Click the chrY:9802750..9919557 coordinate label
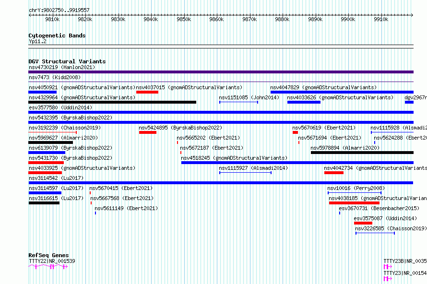 pyautogui.click(x=59, y=11)
